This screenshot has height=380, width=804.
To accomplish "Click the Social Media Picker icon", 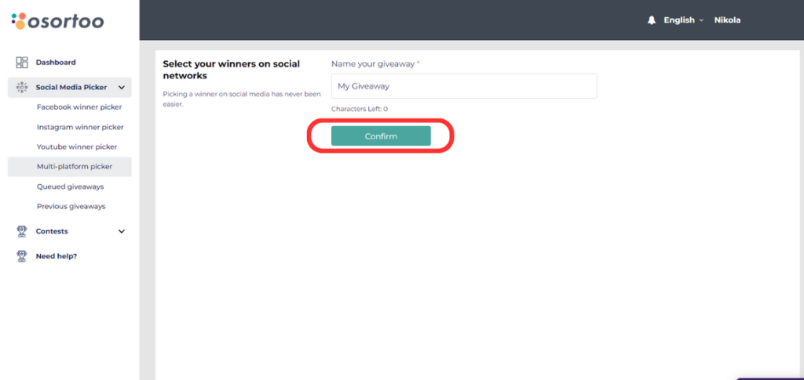I will tap(22, 88).
